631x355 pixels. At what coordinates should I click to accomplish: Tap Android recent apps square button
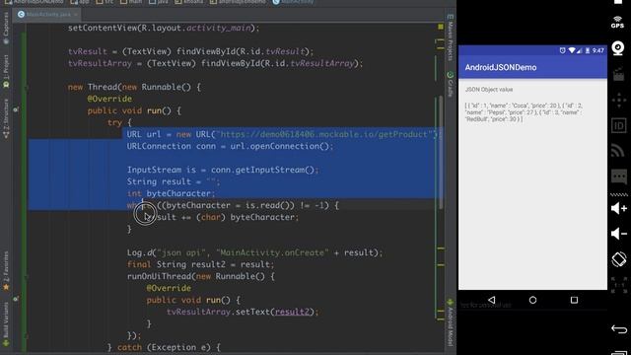pyautogui.click(x=574, y=300)
